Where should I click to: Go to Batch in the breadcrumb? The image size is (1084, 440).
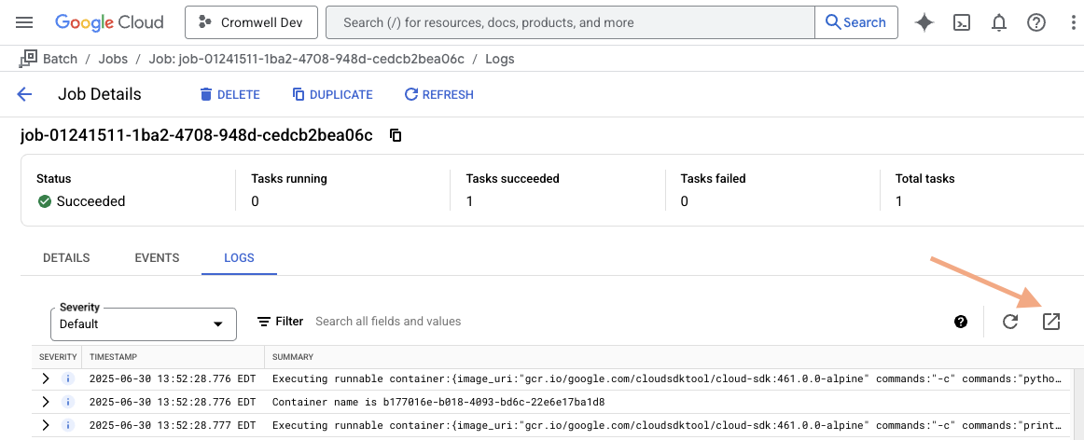(60, 59)
